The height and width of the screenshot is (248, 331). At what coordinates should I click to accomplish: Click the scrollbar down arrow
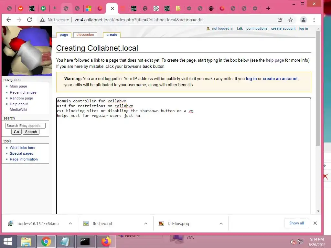point(318,211)
